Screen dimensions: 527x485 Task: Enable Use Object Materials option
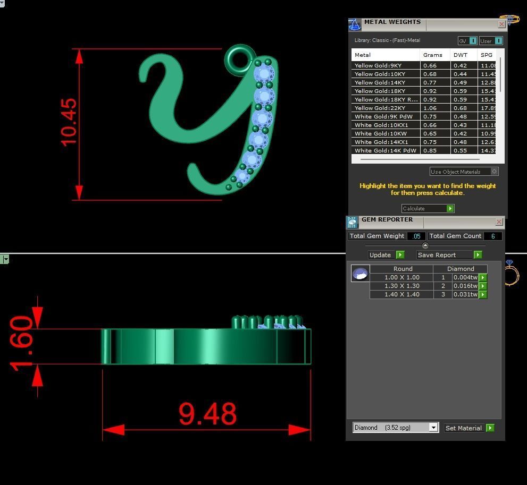click(464, 172)
